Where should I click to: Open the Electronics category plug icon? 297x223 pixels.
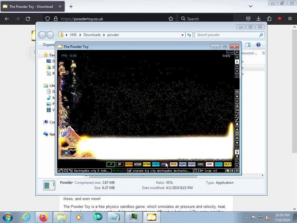pos(237,96)
